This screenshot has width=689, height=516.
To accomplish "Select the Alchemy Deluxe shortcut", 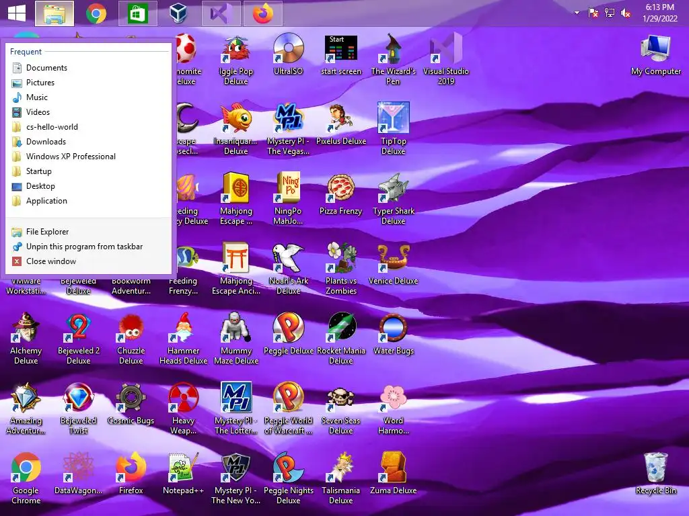I will (26, 339).
